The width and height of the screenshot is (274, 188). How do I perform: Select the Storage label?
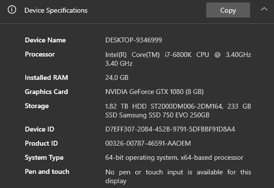[37, 106]
